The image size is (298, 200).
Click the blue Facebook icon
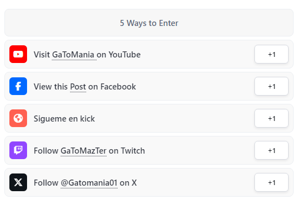point(18,86)
